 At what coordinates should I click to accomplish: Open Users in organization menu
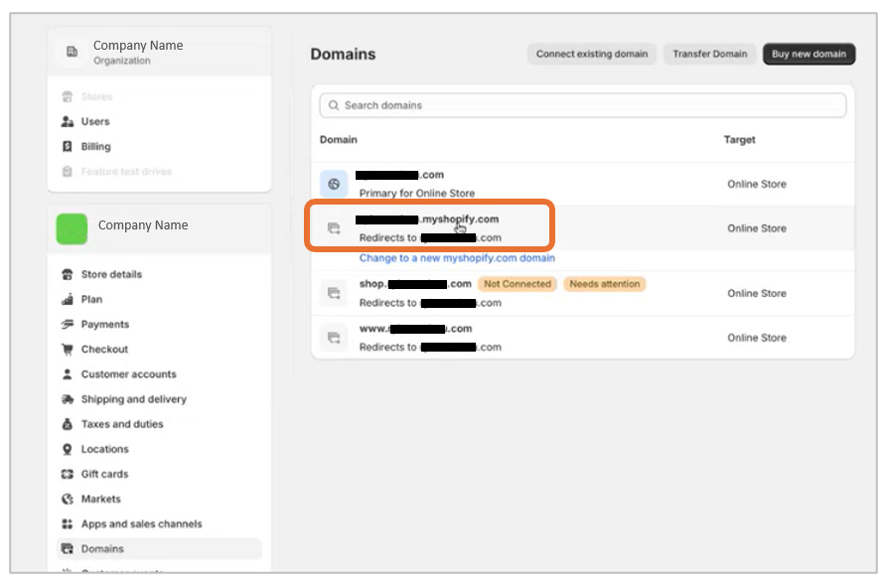(95, 121)
